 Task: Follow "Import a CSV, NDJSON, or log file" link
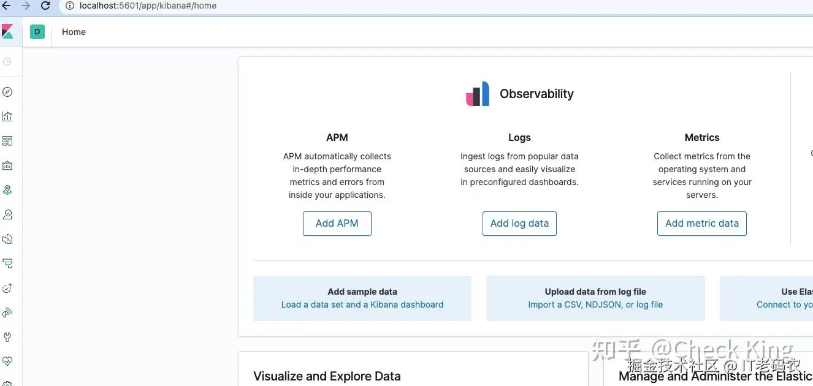[595, 305]
